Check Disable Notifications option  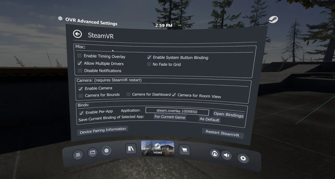80,70
